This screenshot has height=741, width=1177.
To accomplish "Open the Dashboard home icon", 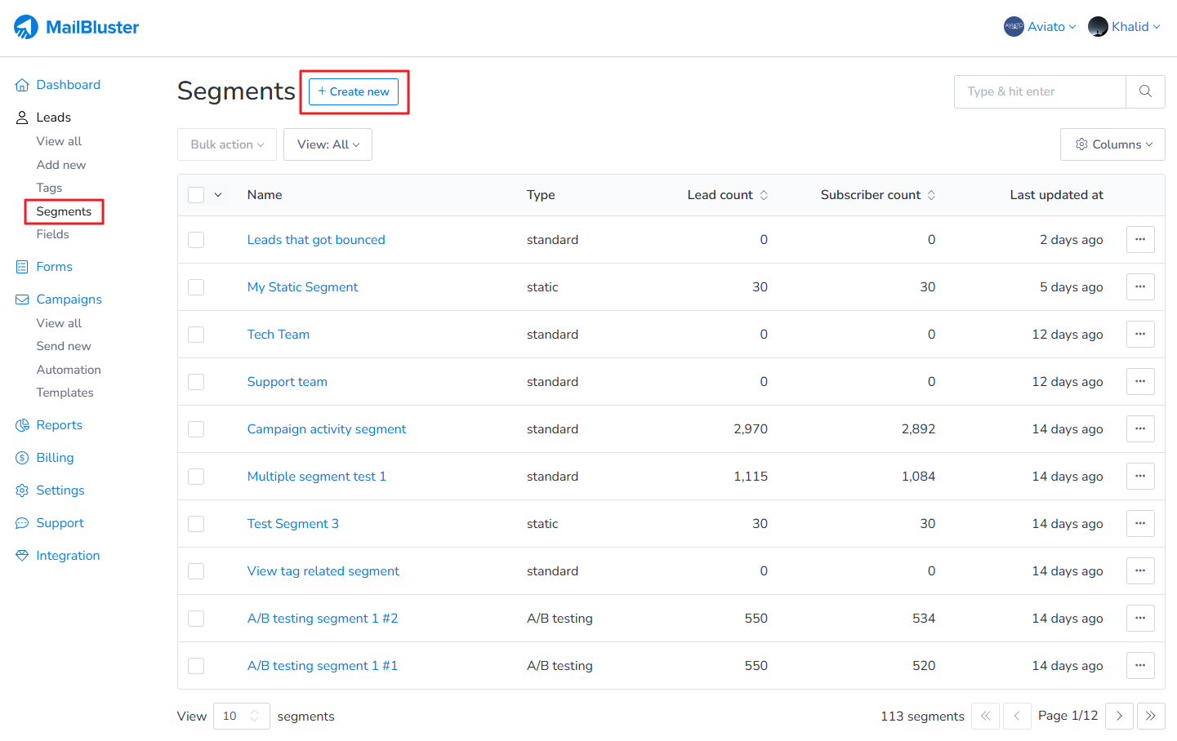I will tap(22, 85).
